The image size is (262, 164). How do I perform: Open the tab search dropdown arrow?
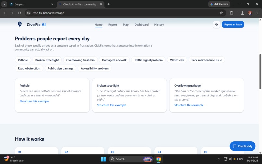pyautogui.click(x=4, y=4)
